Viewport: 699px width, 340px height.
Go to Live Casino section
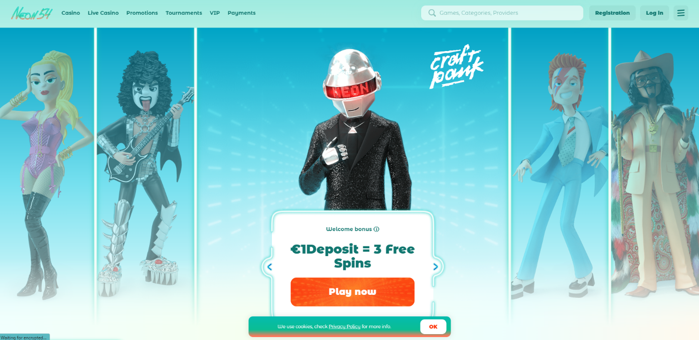point(103,13)
